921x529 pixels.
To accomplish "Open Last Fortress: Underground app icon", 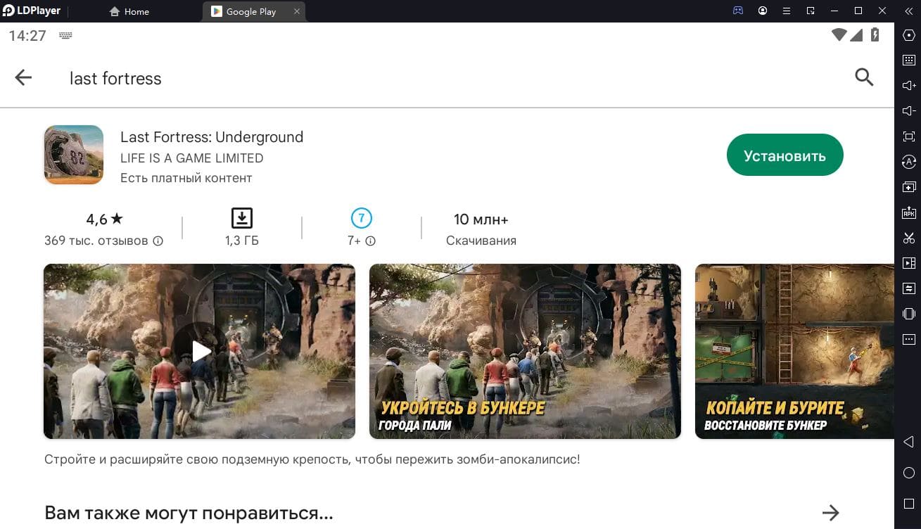I will coord(74,155).
